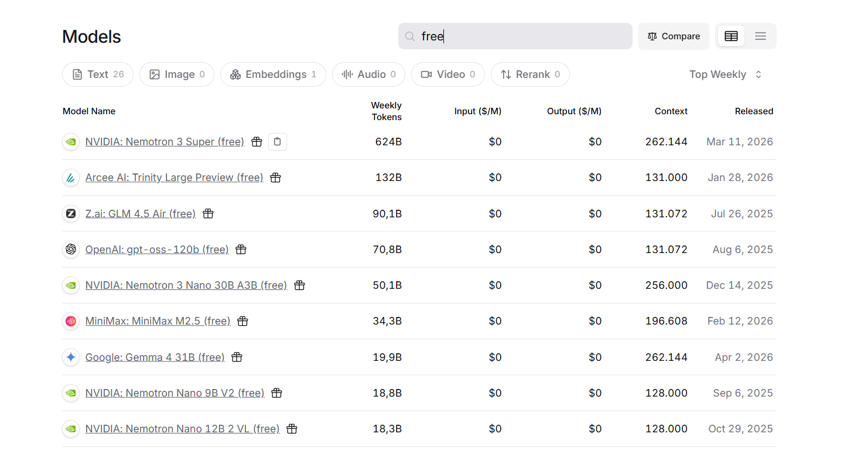
Task: Click the OpenAI logo icon
Action: [x=71, y=250]
